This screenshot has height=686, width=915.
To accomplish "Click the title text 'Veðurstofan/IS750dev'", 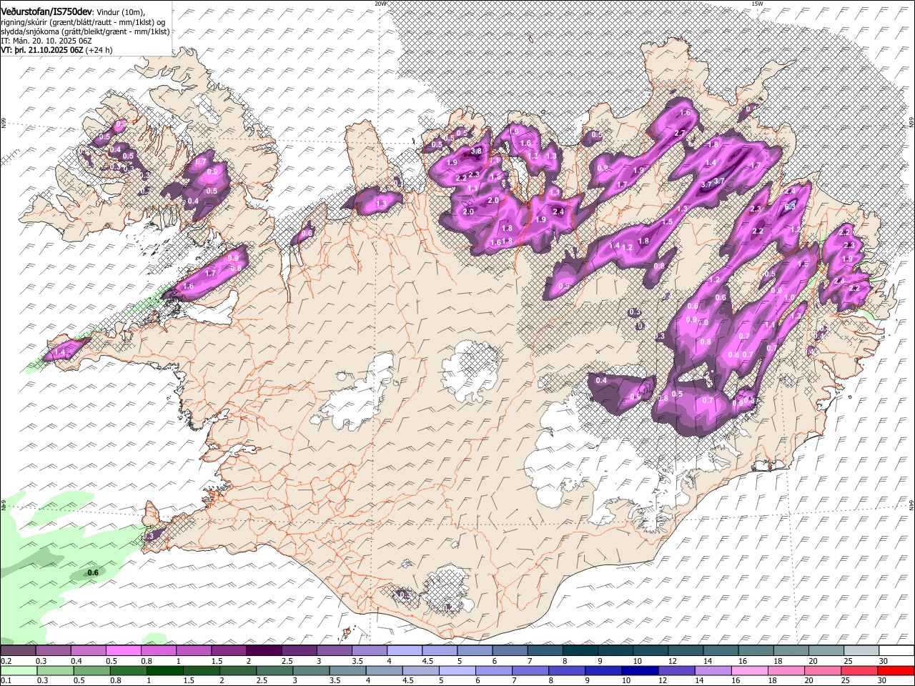I will [47, 12].
